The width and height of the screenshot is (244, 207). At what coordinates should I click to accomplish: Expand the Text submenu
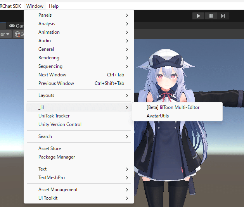(x=79, y=169)
